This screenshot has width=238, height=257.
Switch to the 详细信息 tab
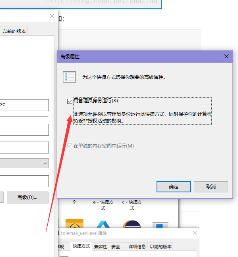click(137, 247)
